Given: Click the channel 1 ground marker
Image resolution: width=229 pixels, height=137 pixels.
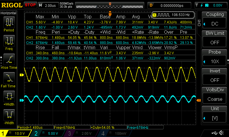Looking at the screenshot, I should click(22, 75).
